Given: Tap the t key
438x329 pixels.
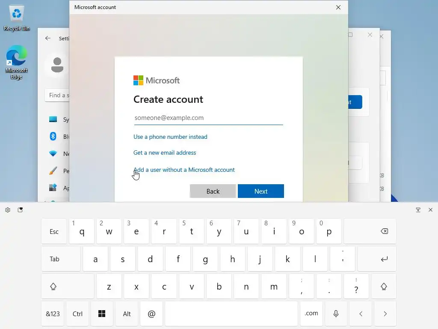Looking at the screenshot, I should pos(191,231).
